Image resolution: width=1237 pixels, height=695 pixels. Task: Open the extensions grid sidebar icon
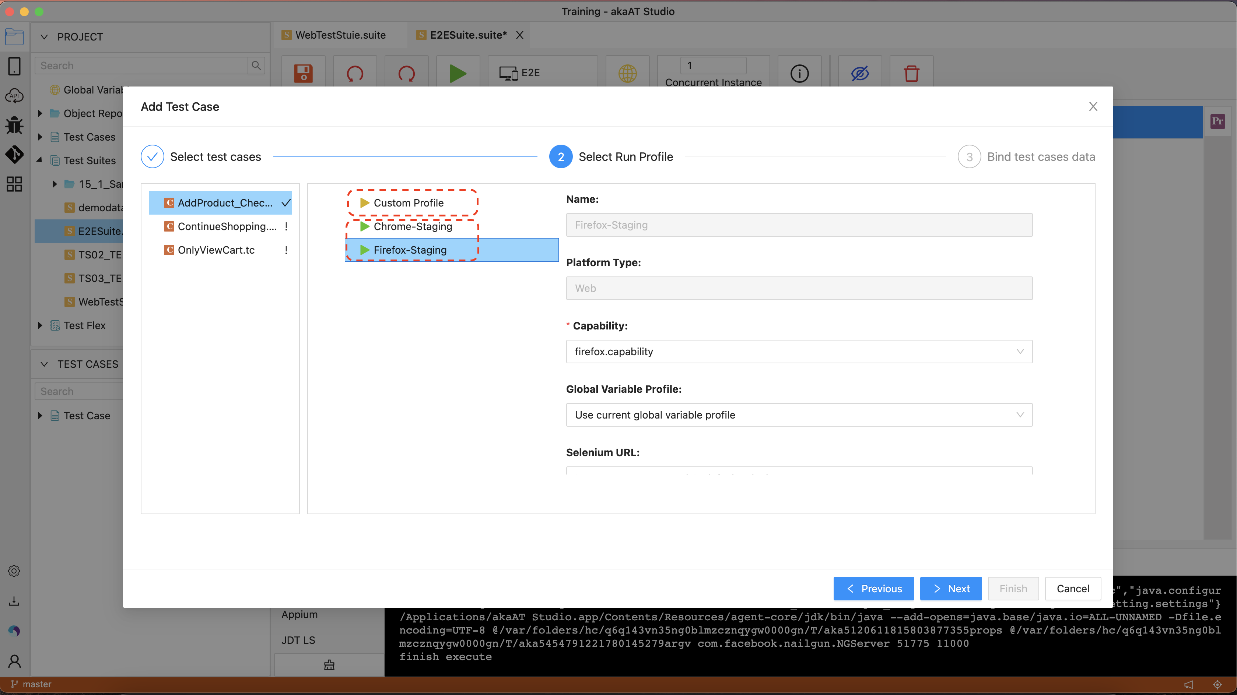[14, 184]
